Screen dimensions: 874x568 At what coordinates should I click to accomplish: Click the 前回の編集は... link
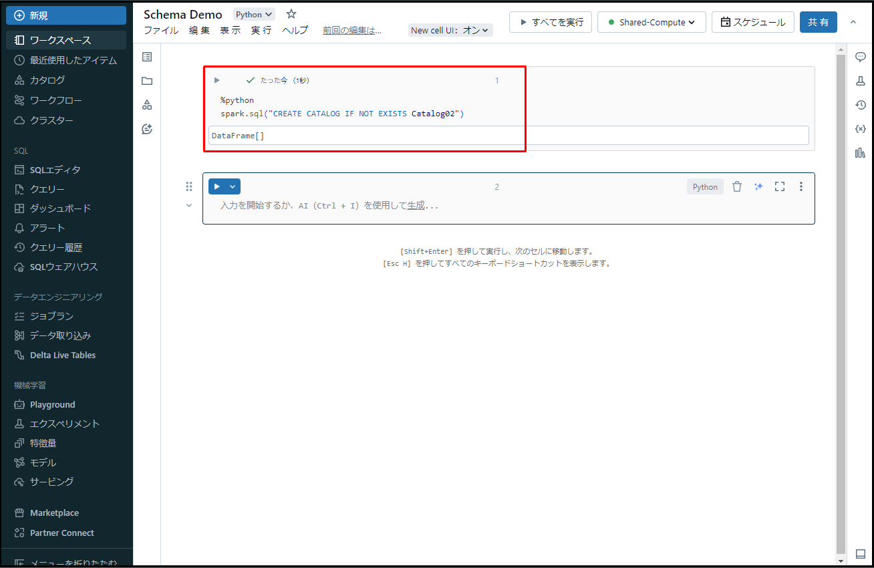[x=352, y=30]
